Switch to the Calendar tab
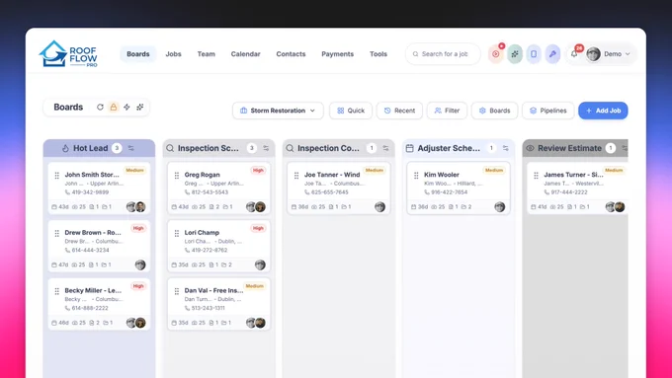 pos(245,54)
